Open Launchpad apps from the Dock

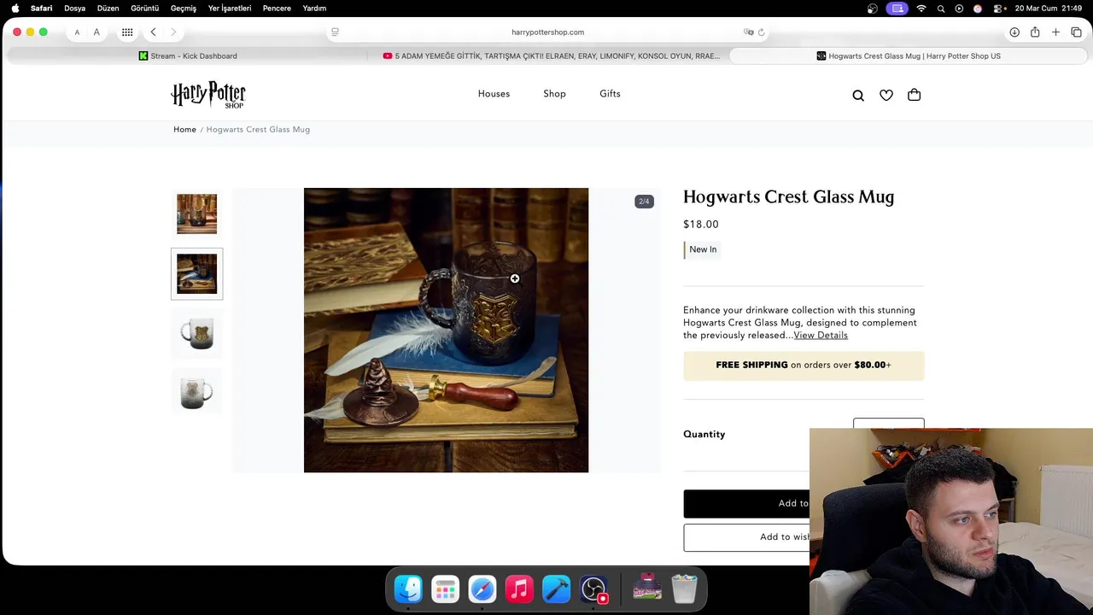coord(445,589)
